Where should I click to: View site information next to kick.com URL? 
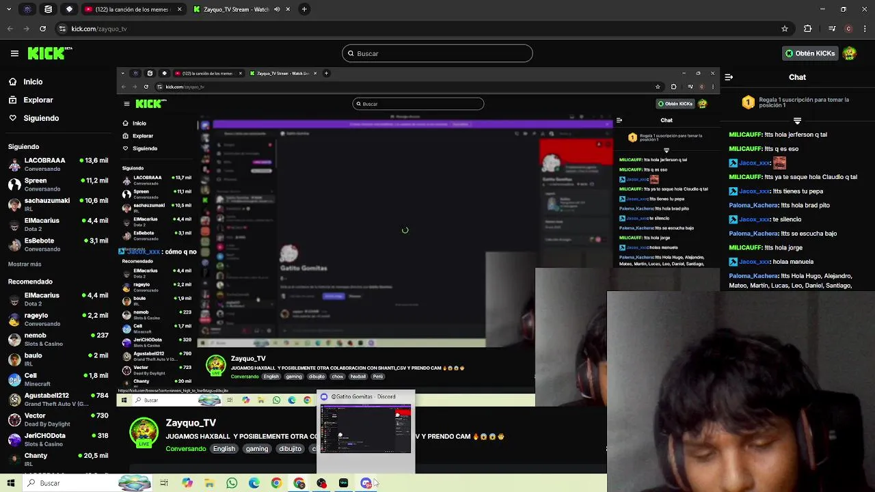(62, 29)
